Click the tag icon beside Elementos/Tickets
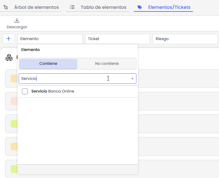Viewport: 219px width, 178px height. [140, 7]
